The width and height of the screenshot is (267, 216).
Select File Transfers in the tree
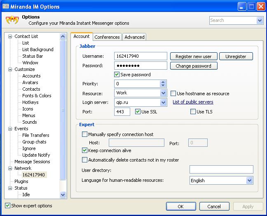click(x=35, y=135)
